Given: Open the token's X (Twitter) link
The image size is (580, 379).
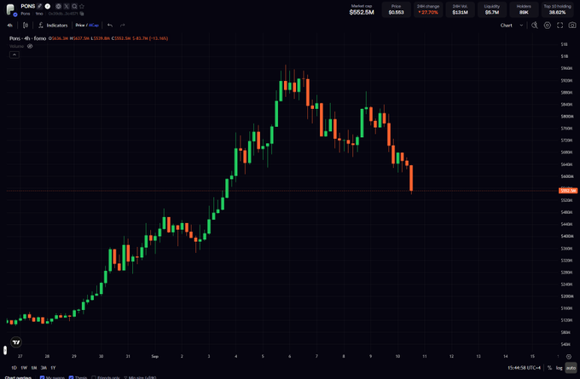Looking at the screenshot, I should pyautogui.click(x=67, y=6).
